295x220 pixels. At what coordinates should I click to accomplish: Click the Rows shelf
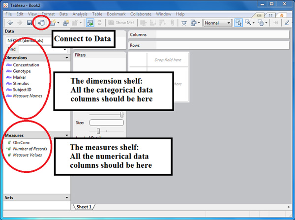(208, 45)
